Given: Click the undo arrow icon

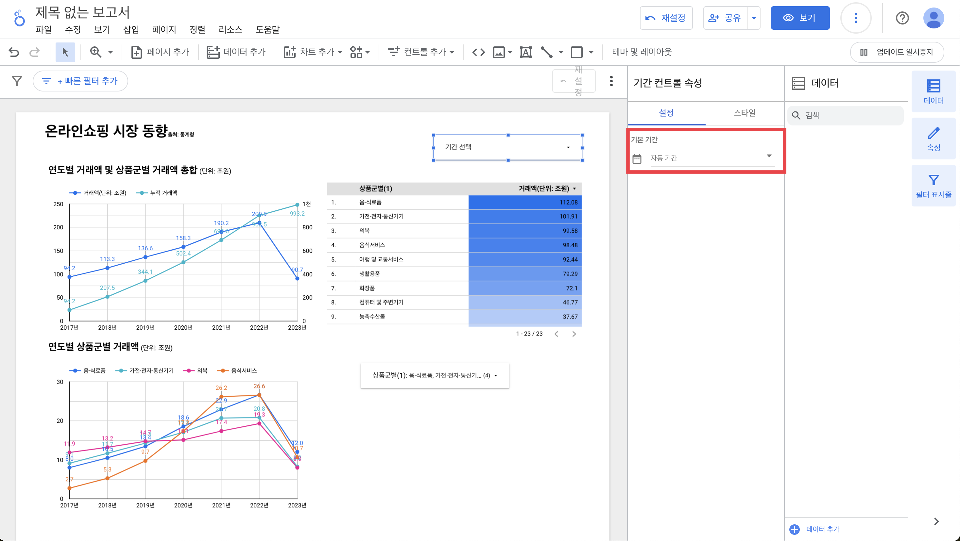Looking at the screenshot, I should point(14,52).
